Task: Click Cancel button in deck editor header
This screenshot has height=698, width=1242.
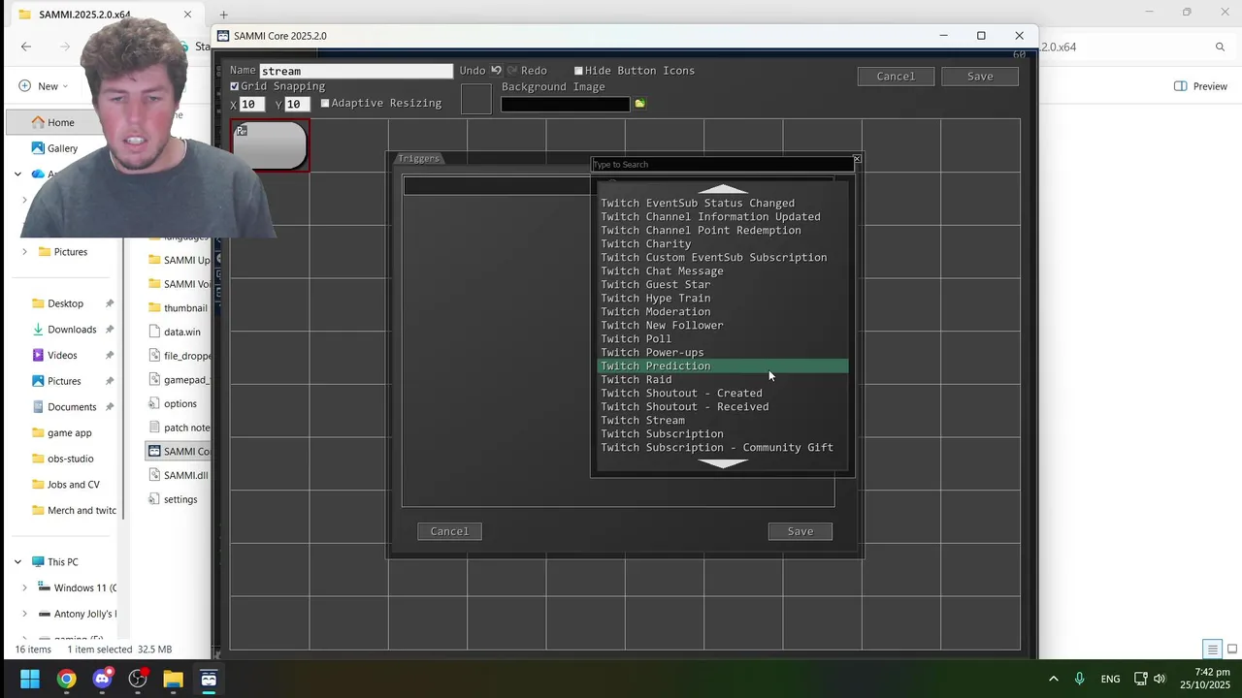Action: click(x=896, y=77)
